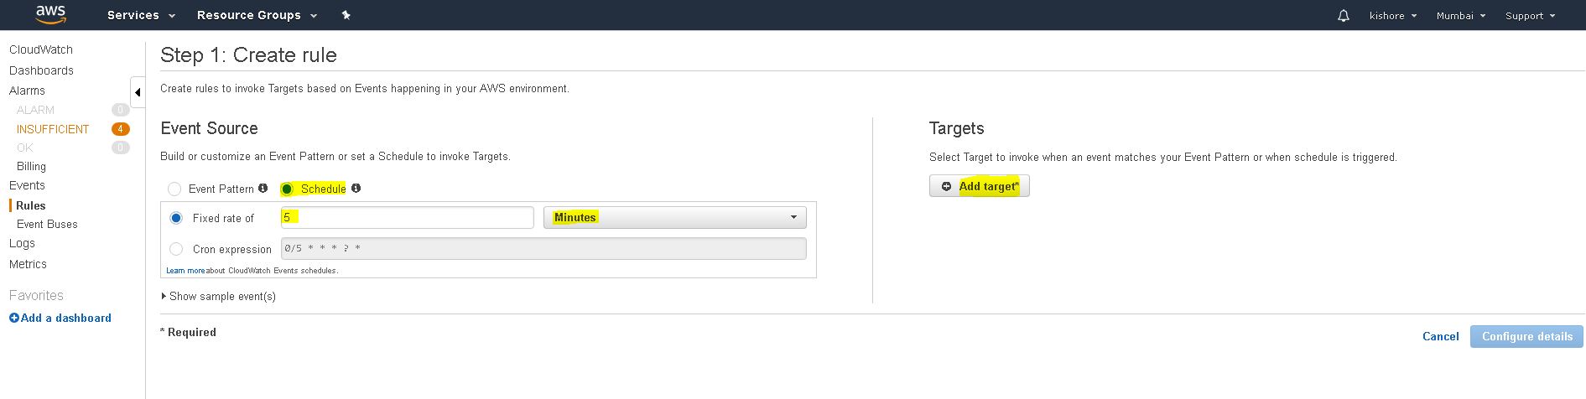This screenshot has height=399, width=1586.
Task: Open the notifications bell icon
Action: (x=1343, y=16)
